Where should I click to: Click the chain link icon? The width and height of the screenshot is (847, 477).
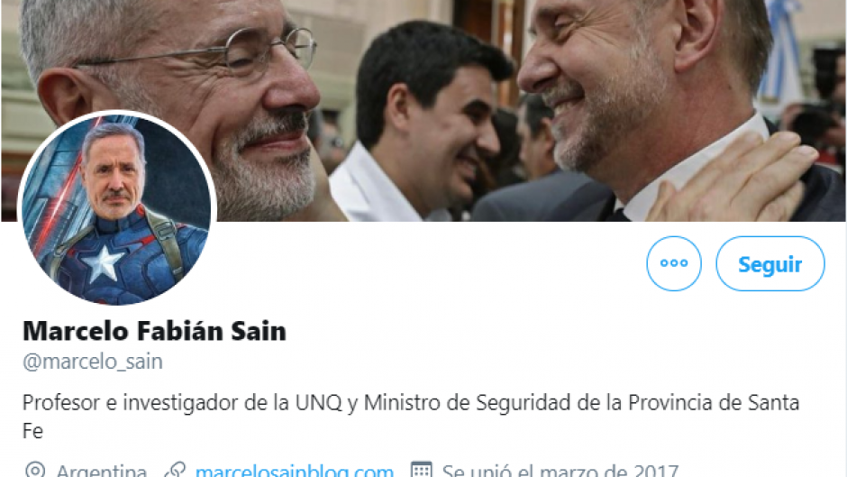point(175,470)
